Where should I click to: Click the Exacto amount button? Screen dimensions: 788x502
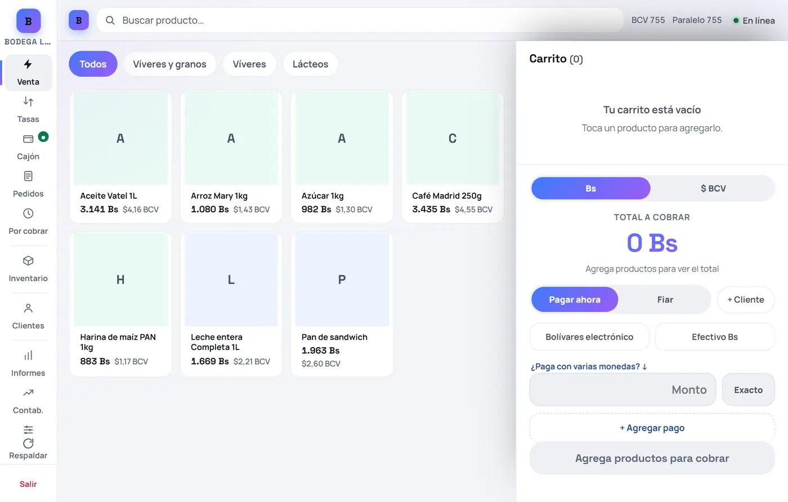pos(749,390)
